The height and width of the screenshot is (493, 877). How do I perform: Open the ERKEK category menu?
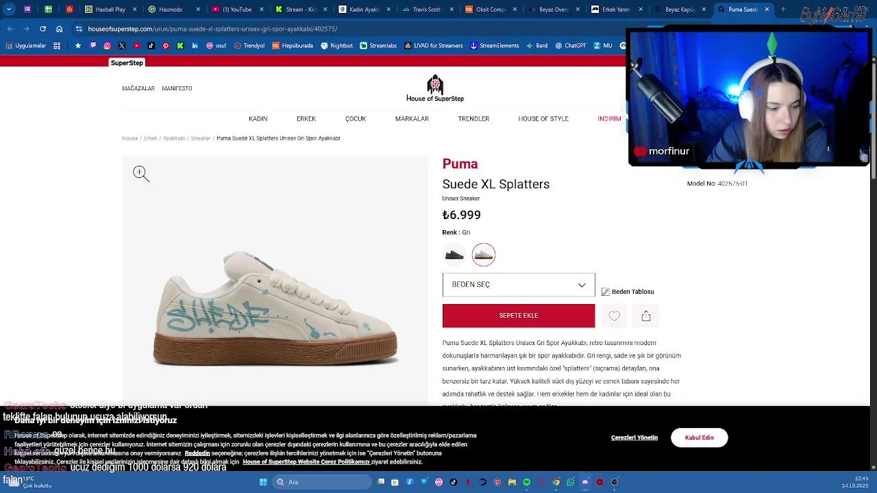click(306, 118)
